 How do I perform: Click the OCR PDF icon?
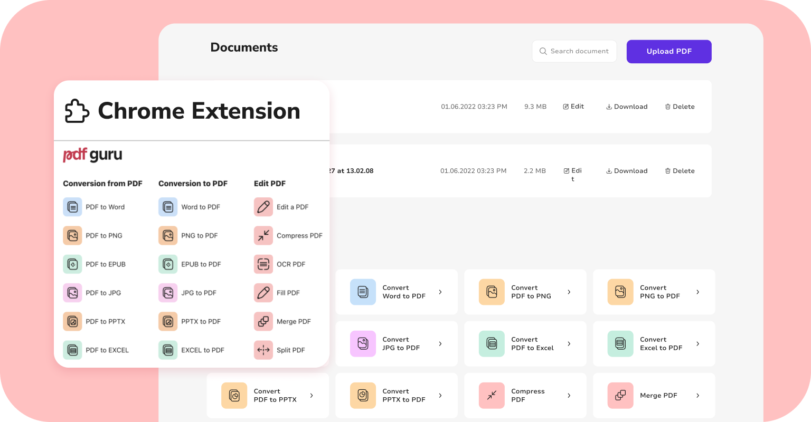click(263, 264)
